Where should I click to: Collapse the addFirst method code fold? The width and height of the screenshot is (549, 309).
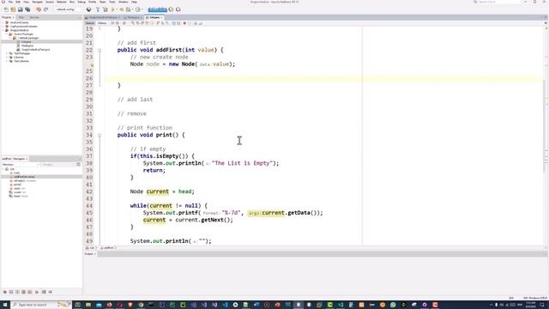(100, 51)
